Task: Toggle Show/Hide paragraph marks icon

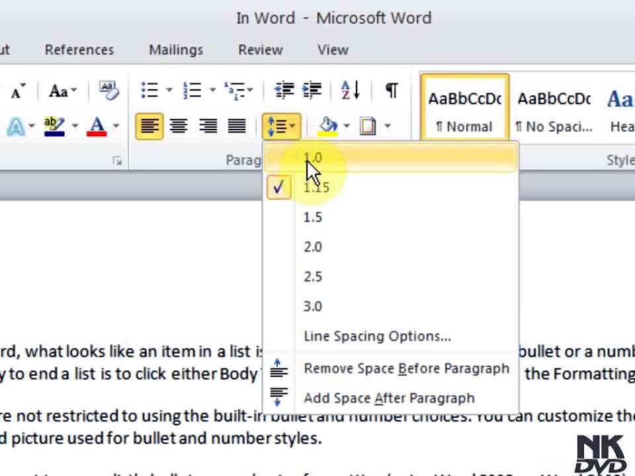Action: (x=392, y=90)
